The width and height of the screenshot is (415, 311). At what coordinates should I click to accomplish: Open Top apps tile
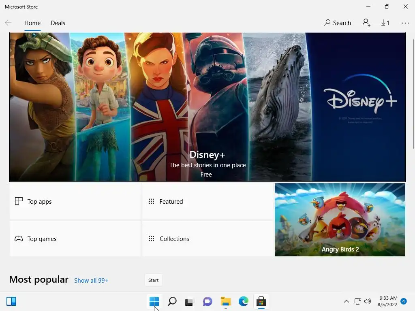click(75, 201)
